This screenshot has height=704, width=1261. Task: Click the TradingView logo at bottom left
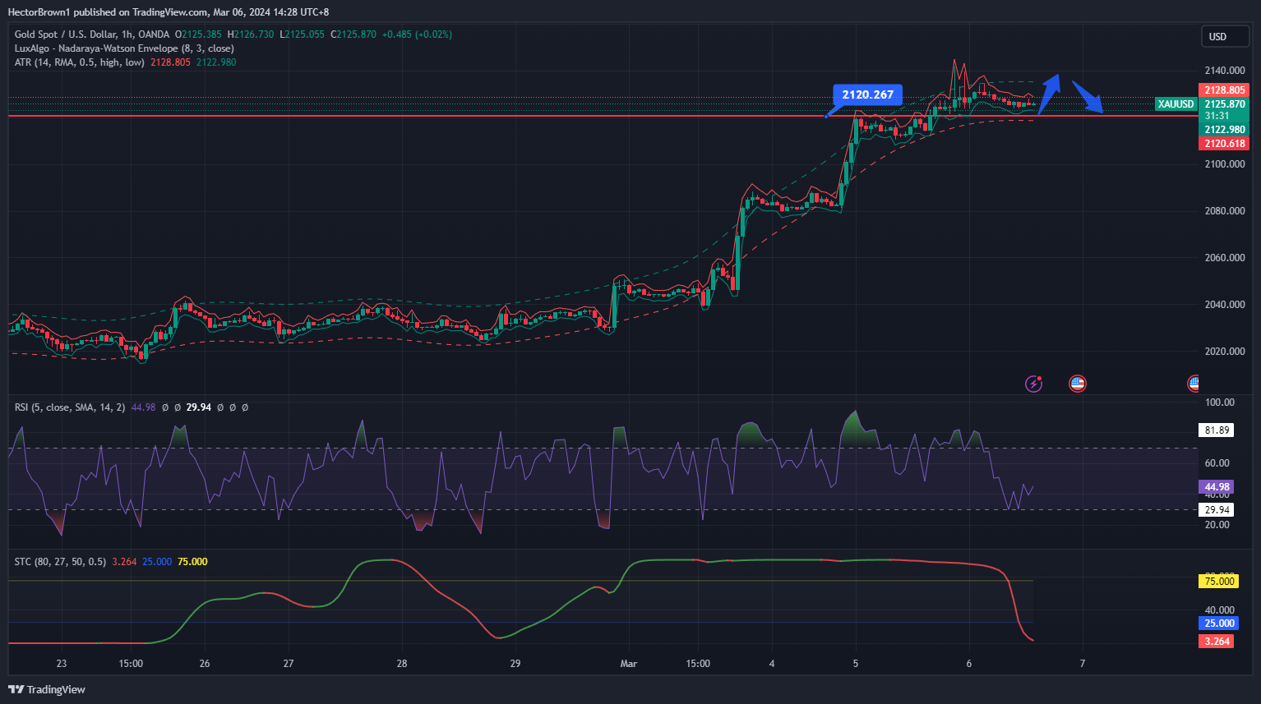tap(47, 689)
